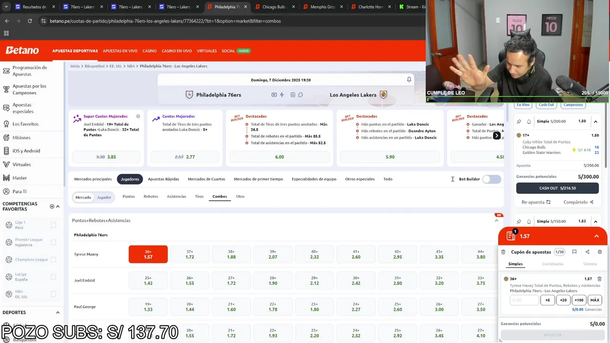
Task: Remove the Tyrese Maxey 36+ selection from betslip
Action: (600, 279)
